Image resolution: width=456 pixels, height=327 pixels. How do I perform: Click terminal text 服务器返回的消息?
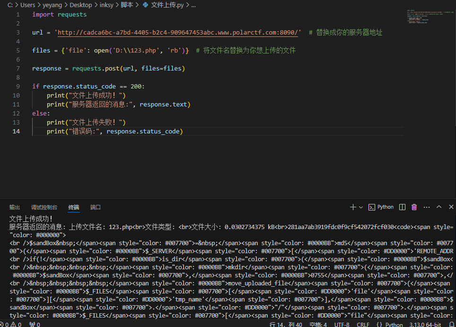35,227
